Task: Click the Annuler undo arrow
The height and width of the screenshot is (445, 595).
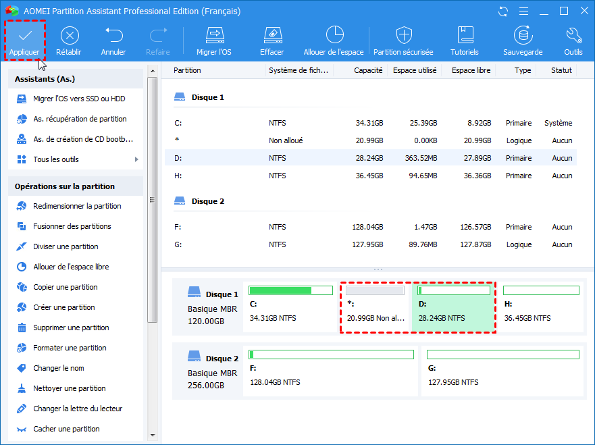Action: click(x=113, y=35)
